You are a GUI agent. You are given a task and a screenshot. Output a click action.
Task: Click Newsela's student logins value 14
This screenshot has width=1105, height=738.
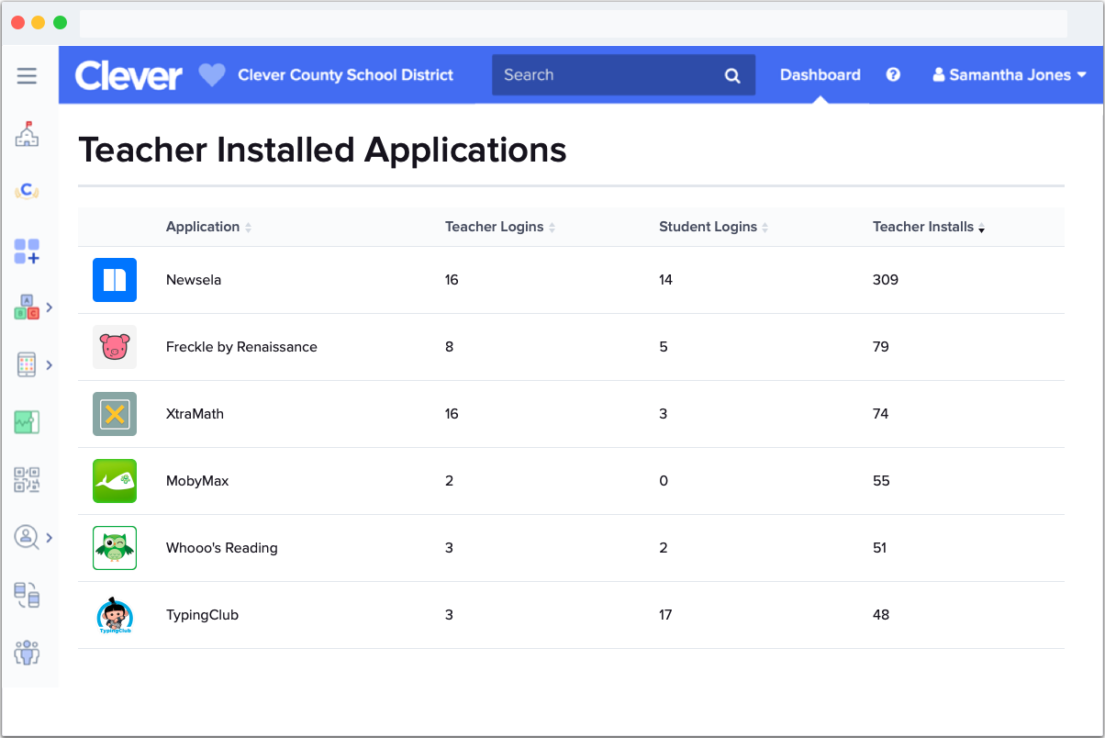click(x=665, y=280)
